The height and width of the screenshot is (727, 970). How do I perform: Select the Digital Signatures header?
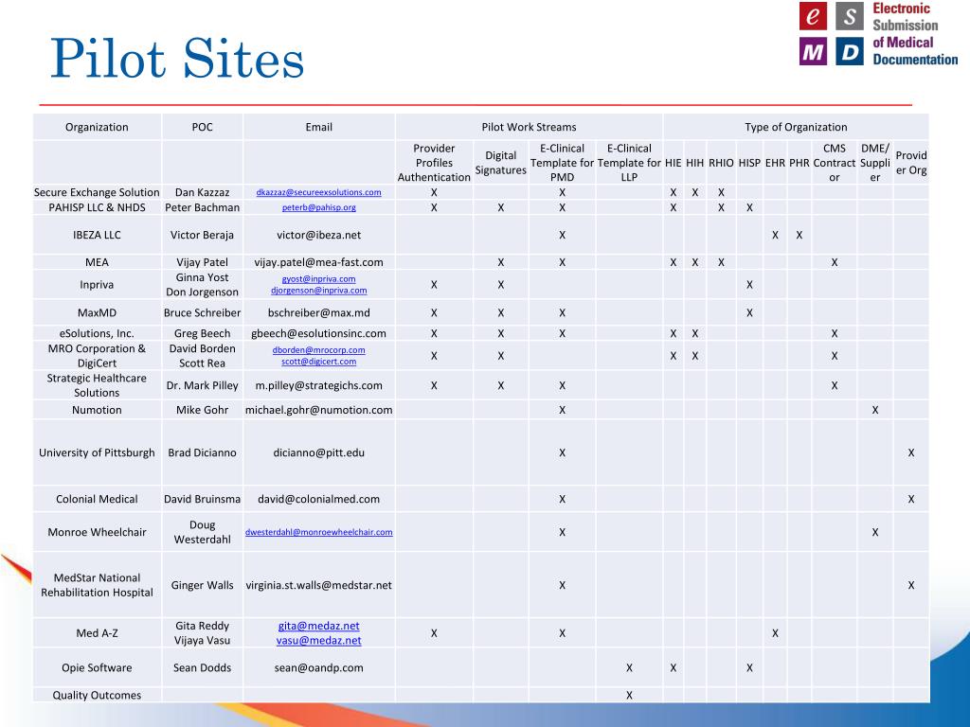(x=500, y=163)
